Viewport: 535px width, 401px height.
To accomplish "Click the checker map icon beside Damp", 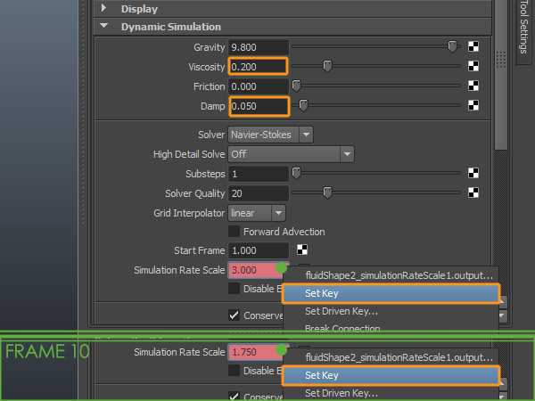I will (474, 106).
